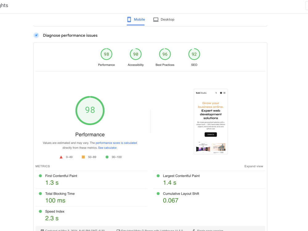Image resolution: width=308 pixels, height=231 pixels.
Task: Click the METRICS section heading
Action: 43,166
